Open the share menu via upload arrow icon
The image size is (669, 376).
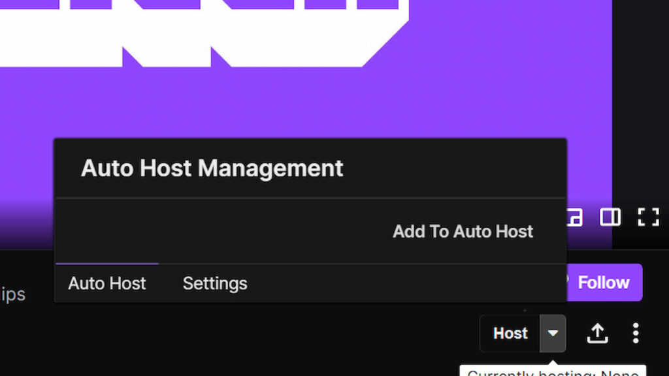click(597, 333)
